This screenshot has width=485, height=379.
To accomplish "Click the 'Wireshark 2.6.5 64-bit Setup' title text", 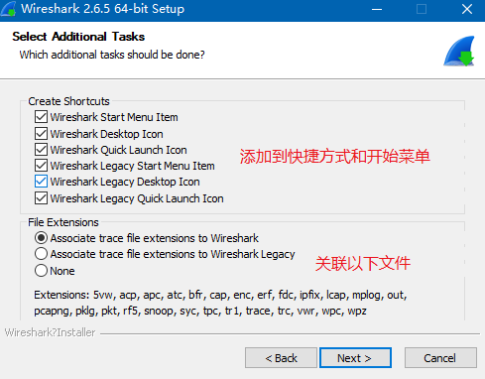I will click(x=102, y=9).
